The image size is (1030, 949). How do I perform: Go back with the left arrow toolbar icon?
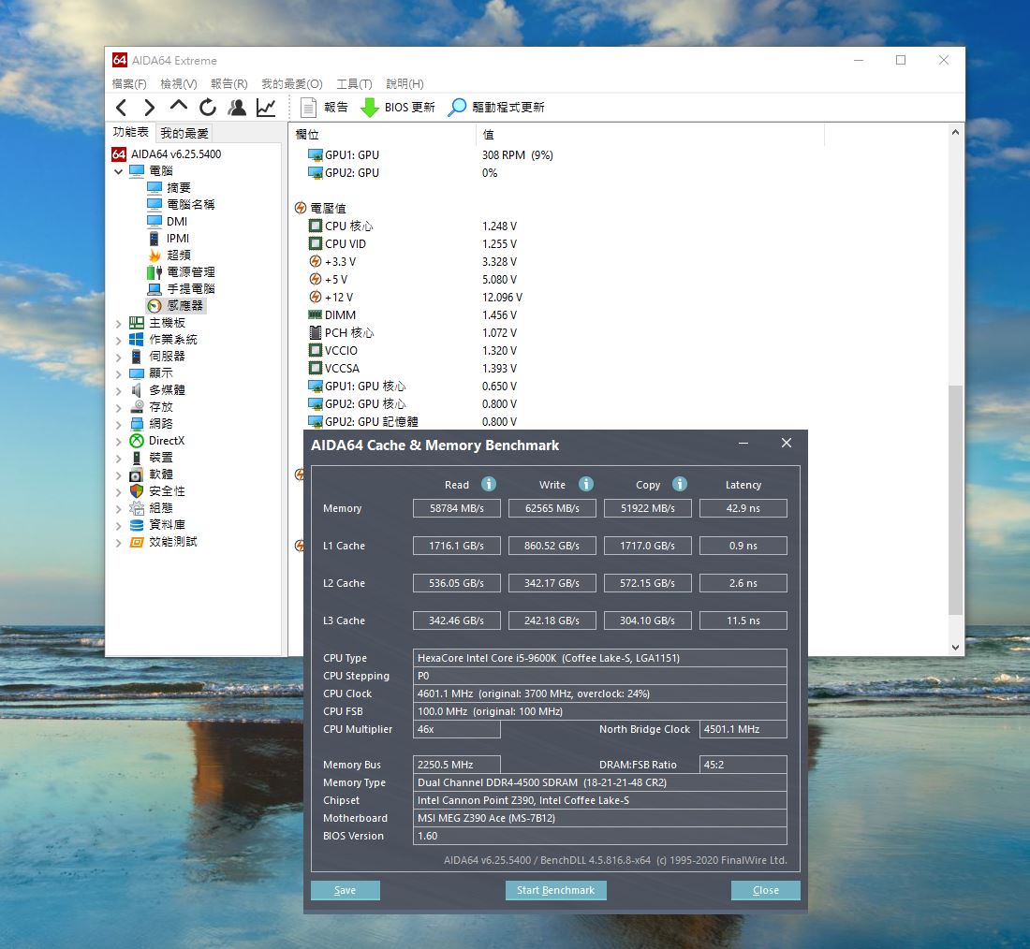[x=122, y=107]
